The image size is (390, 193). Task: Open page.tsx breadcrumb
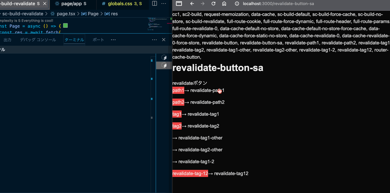tap(66, 14)
